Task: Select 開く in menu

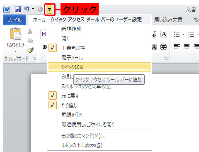Action: click(x=99, y=38)
